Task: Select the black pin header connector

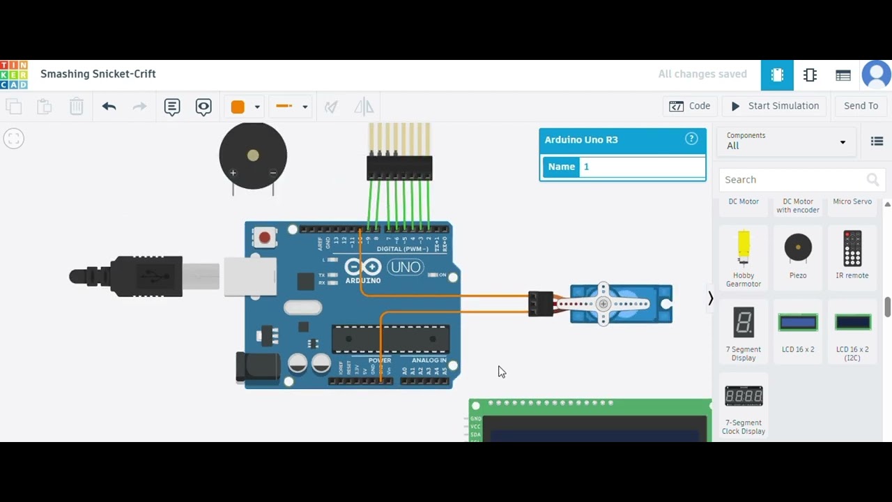Action: 399,168
